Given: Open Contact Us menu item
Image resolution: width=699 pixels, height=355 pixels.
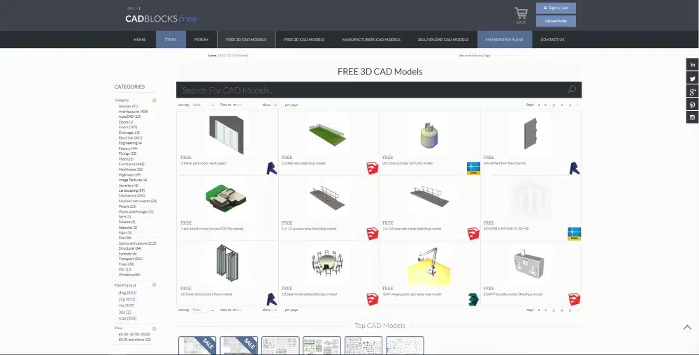Looking at the screenshot, I should (552, 40).
